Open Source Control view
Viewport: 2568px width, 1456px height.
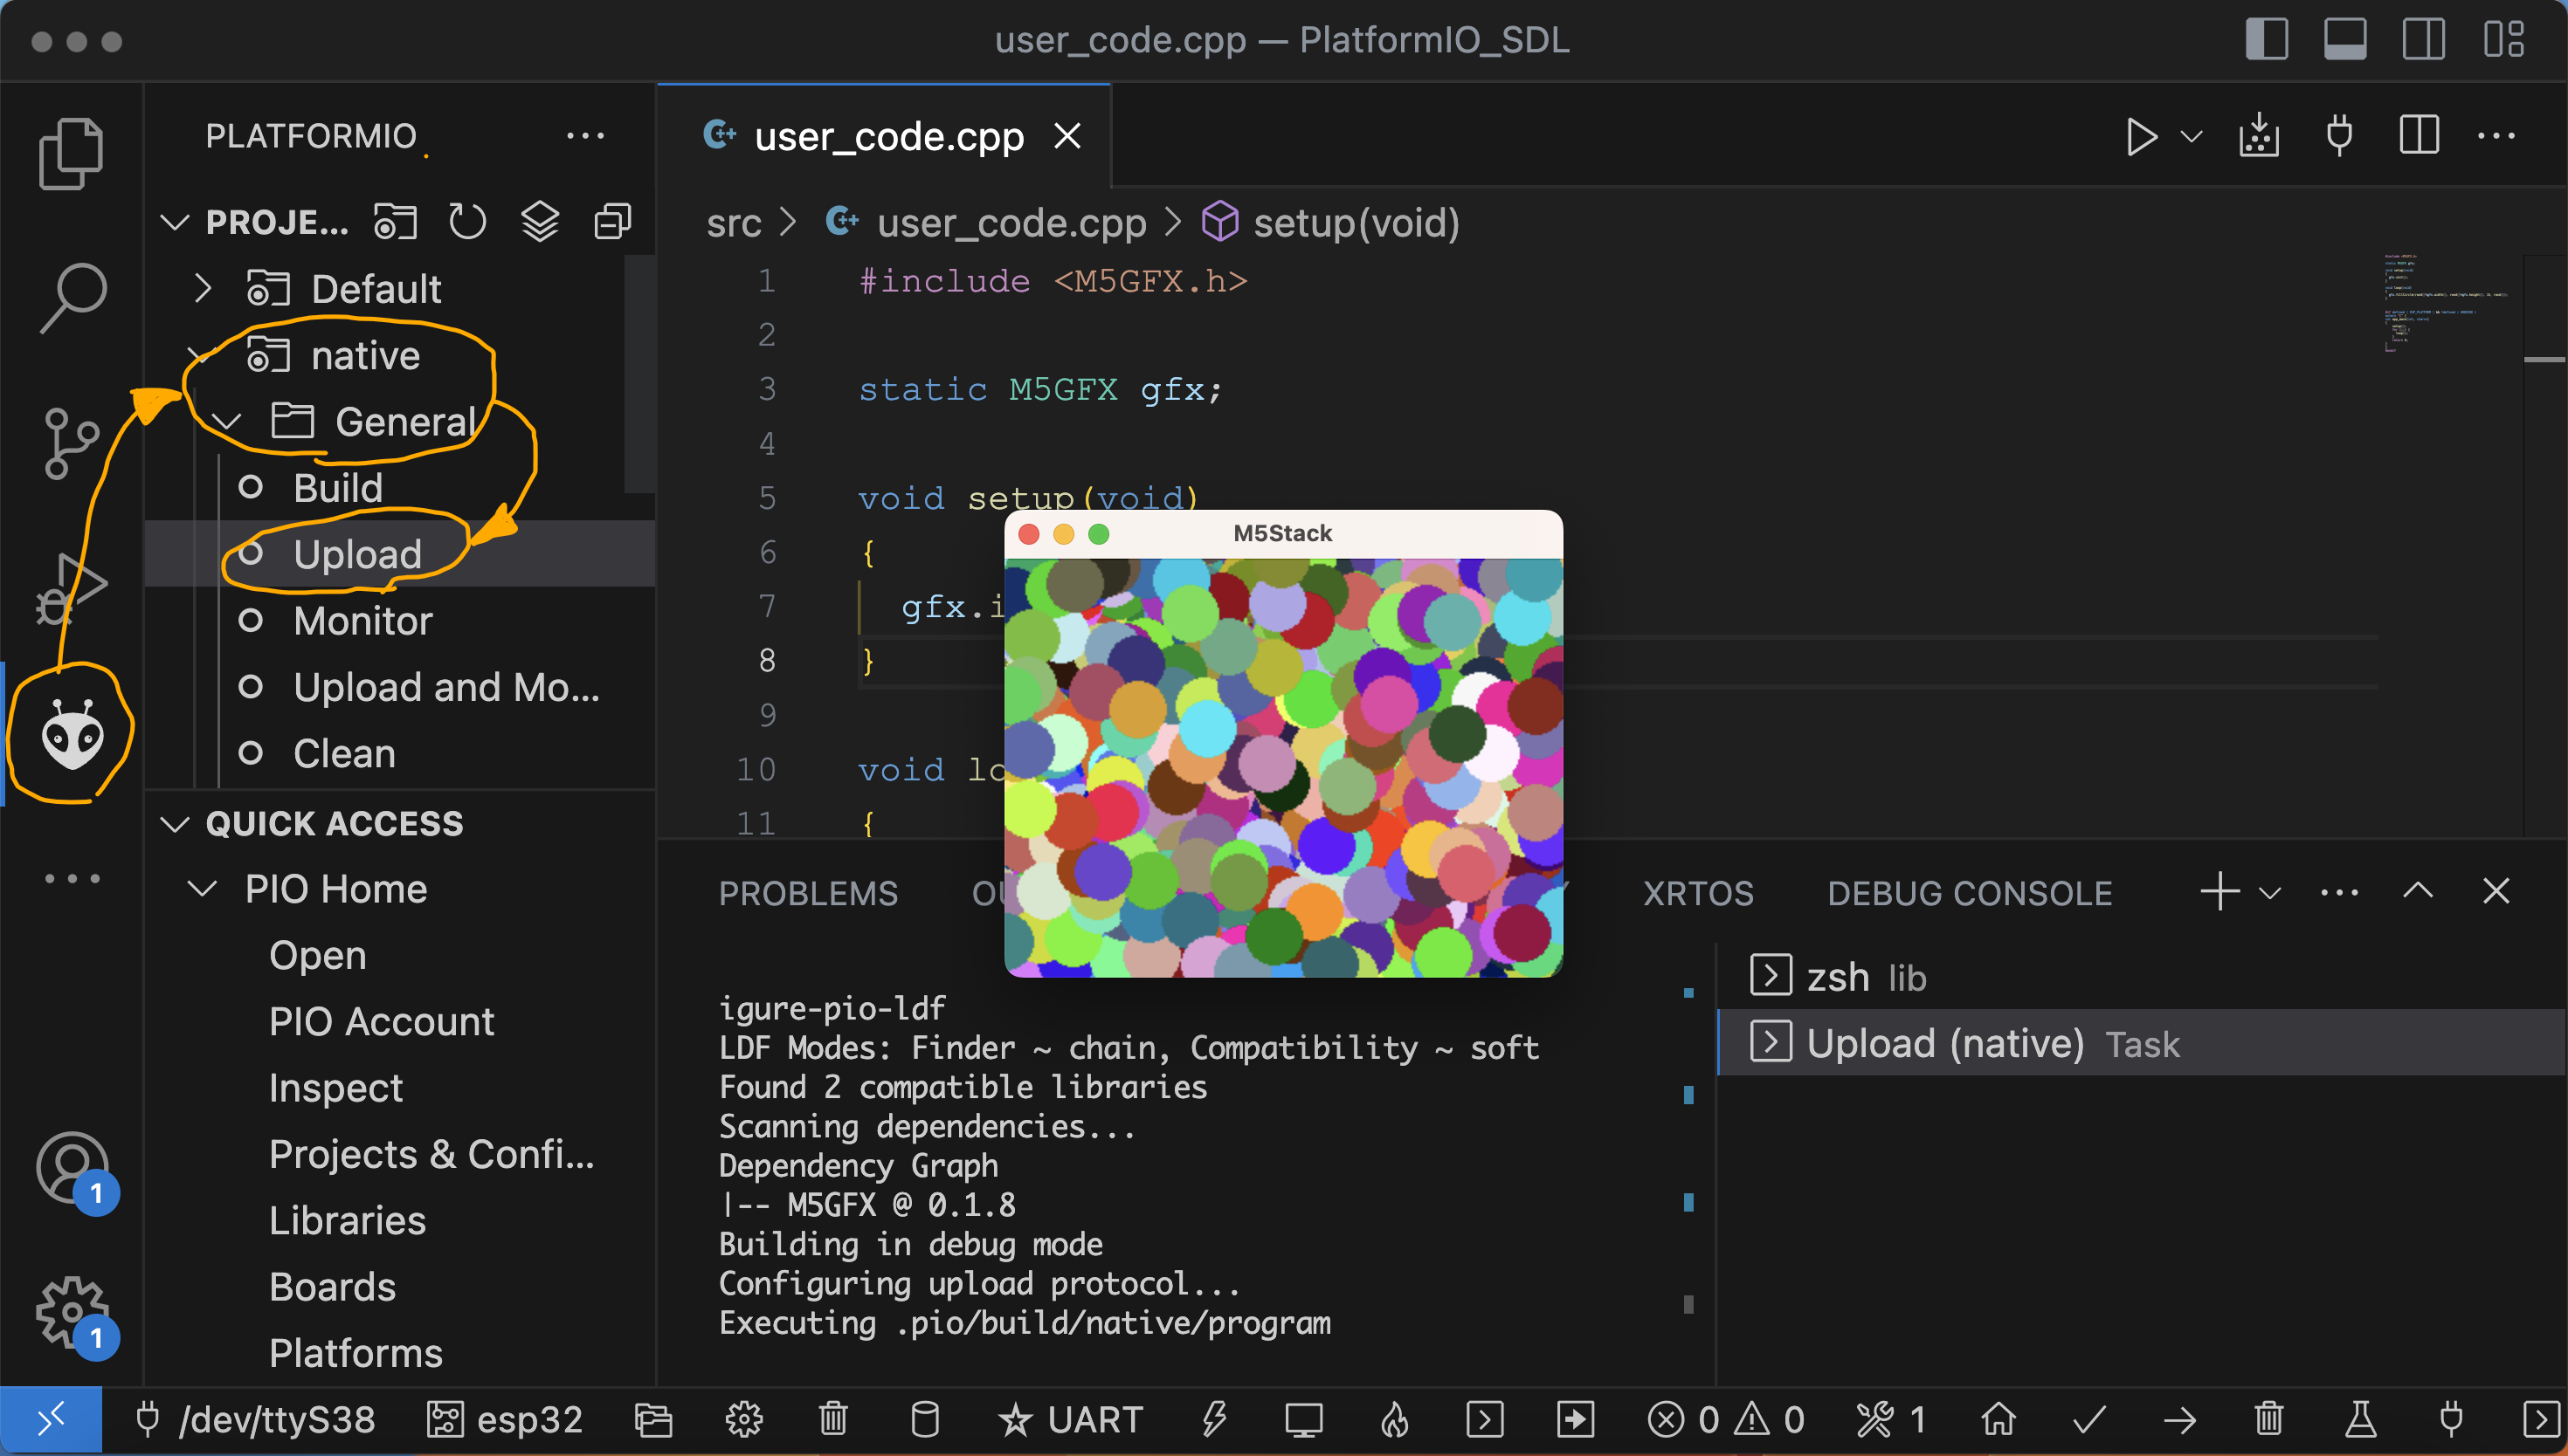(70, 442)
